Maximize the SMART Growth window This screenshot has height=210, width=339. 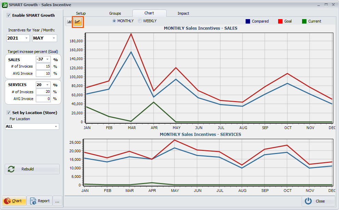point(326,5)
